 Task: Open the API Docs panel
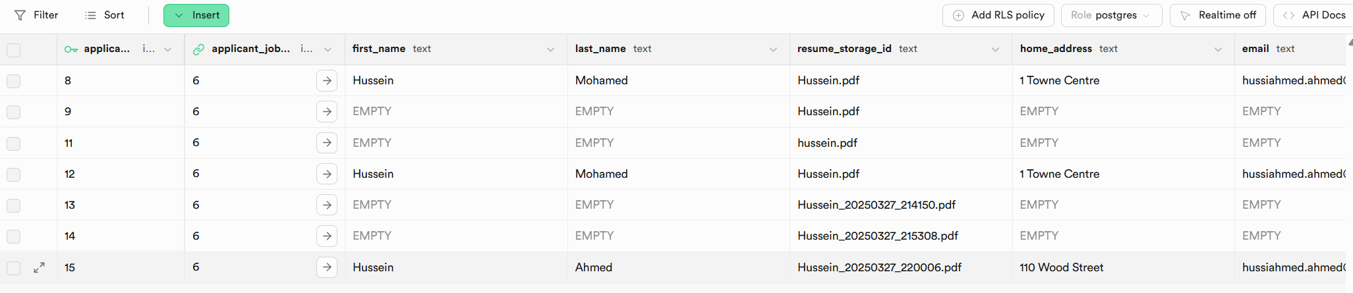(x=1313, y=15)
